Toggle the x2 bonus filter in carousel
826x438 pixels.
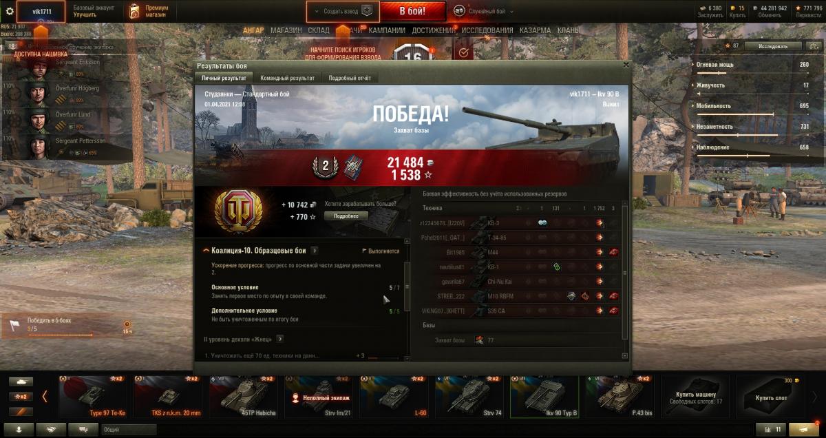pyautogui.click(x=21, y=397)
